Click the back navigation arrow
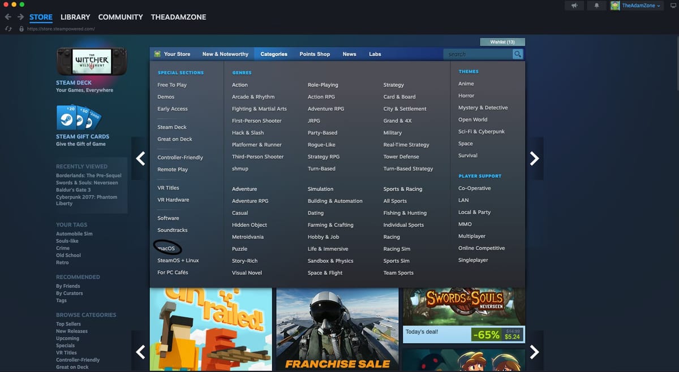This screenshot has width=679, height=372. click(x=8, y=17)
